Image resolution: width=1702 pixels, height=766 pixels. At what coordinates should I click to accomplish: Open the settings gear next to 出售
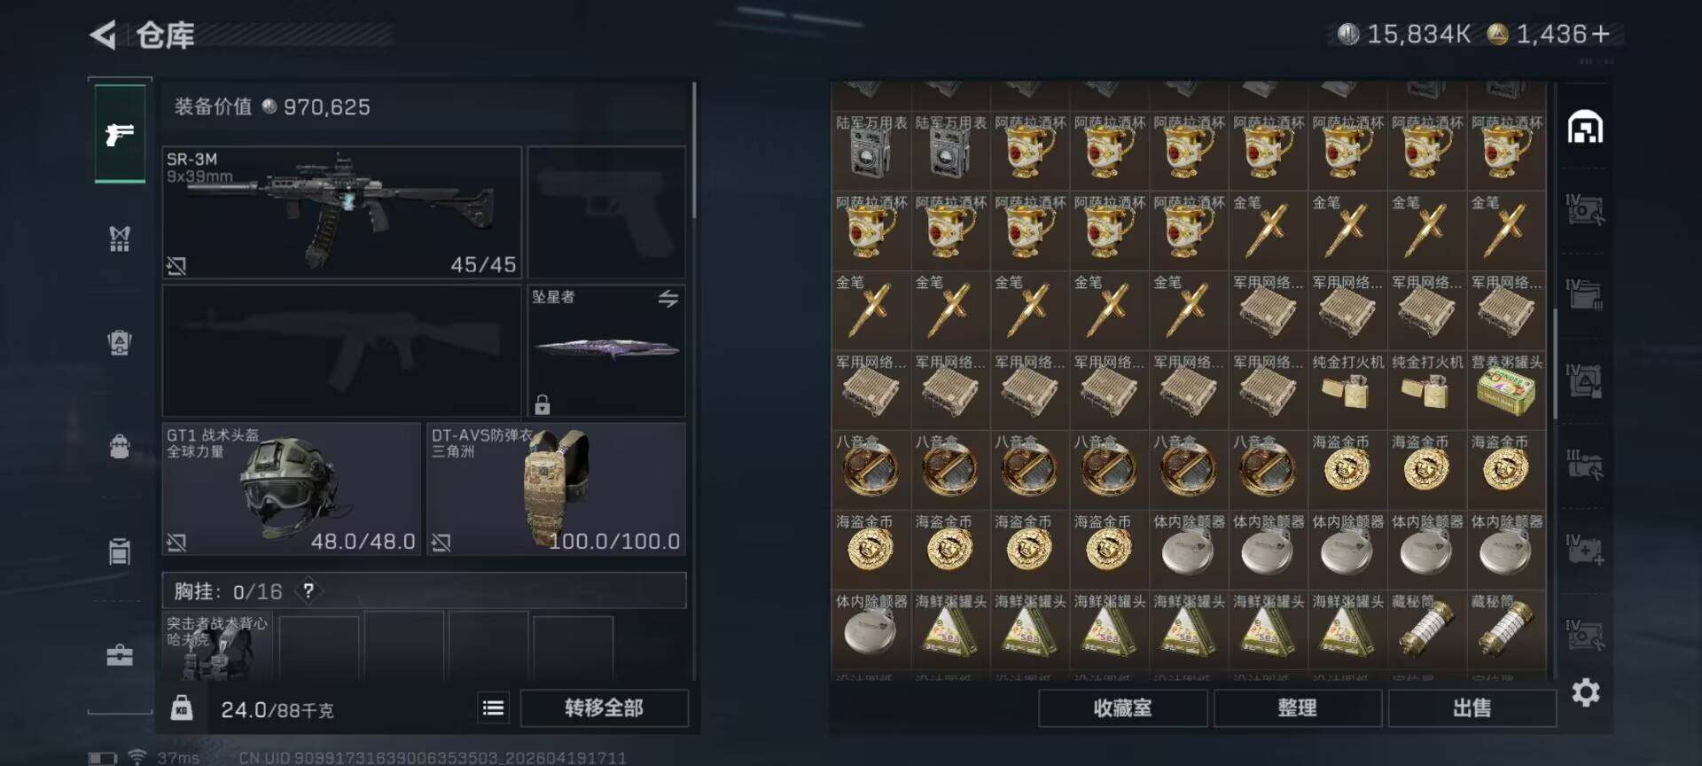[1586, 692]
